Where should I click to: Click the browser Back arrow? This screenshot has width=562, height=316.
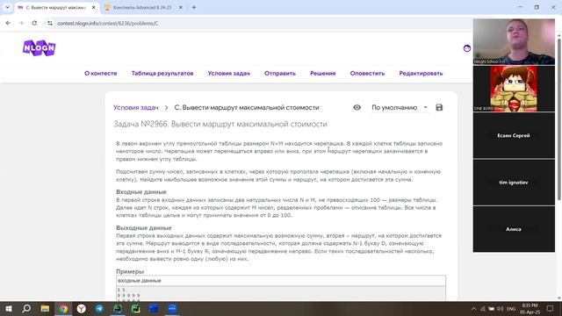(8, 23)
